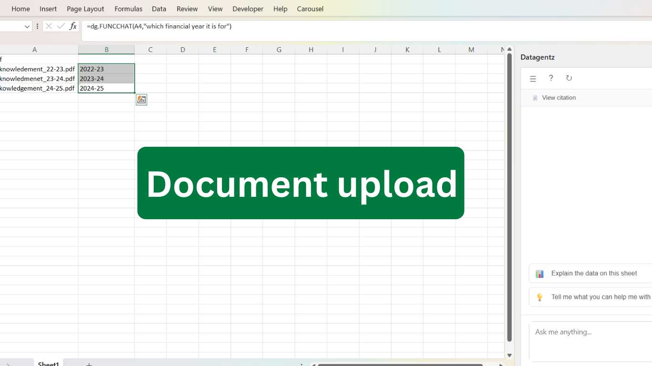Open the Datagentz hamburger menu
This screenshot has width=652, height=366.
pos(533,79)
